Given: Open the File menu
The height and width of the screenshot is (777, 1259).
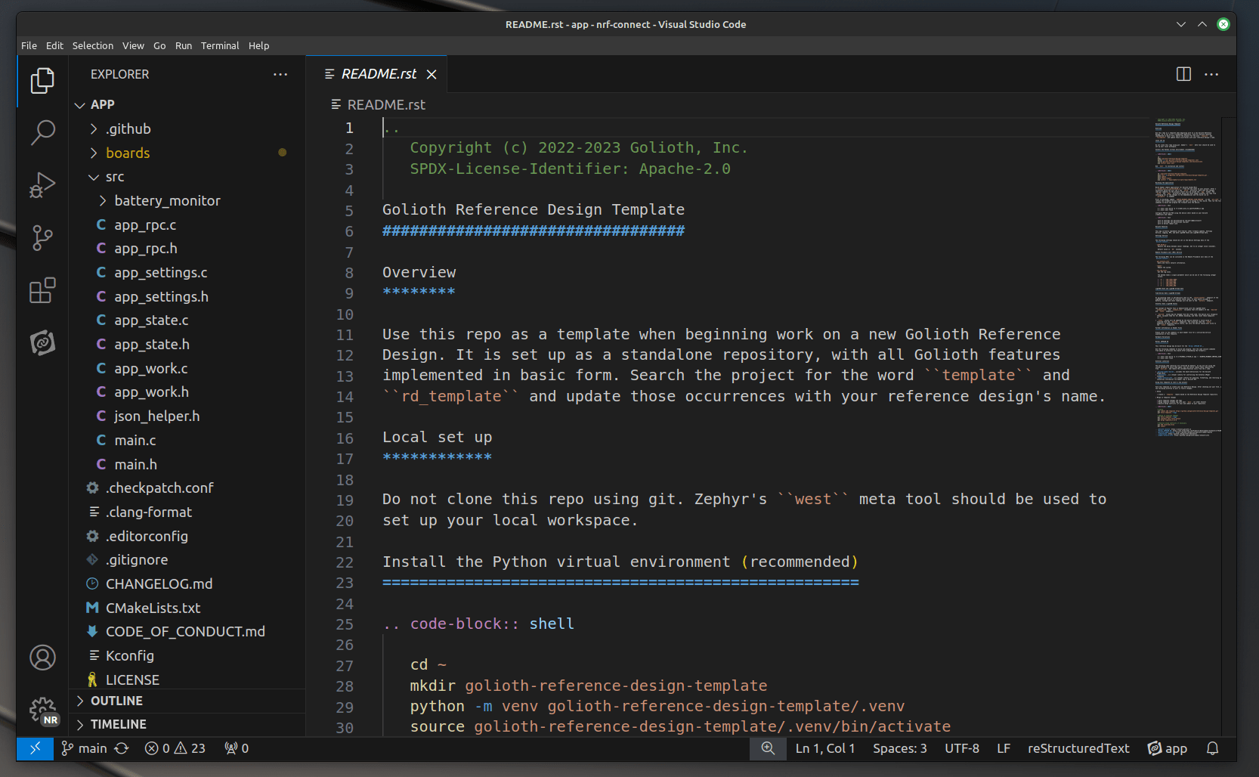Looking at the screenshot, I should 29,45.
